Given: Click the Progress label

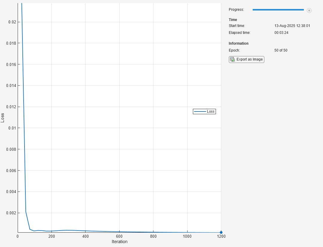Looking at the screenshot, I should [236, 10].
